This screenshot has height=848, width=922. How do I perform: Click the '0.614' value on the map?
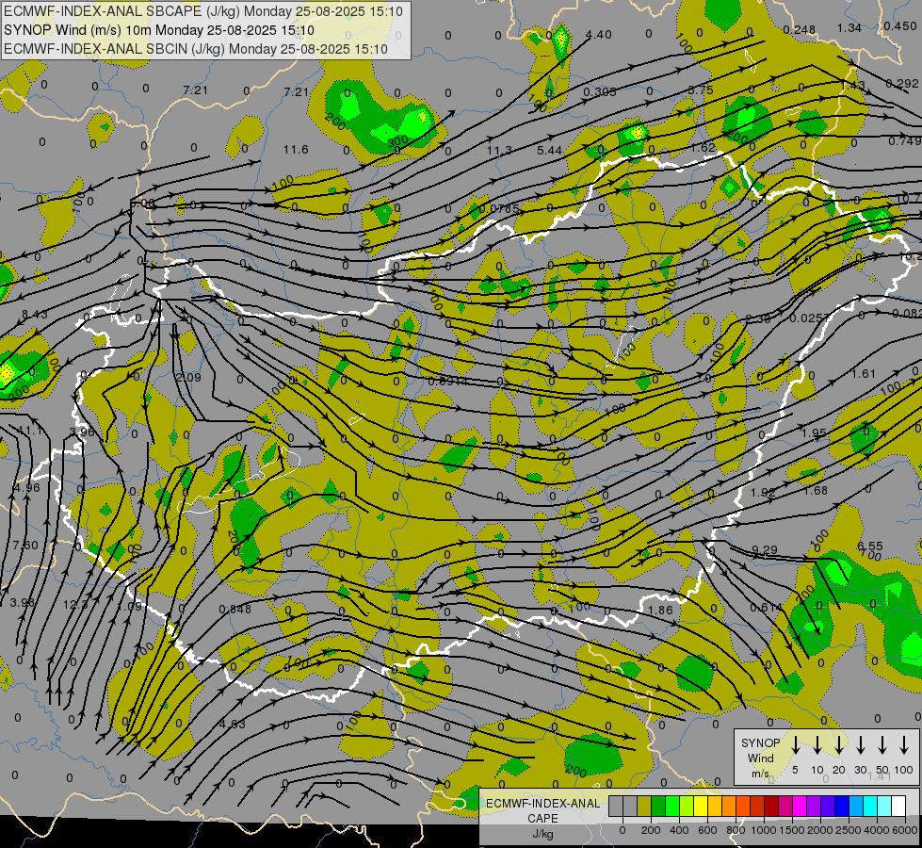pos(767,608)
